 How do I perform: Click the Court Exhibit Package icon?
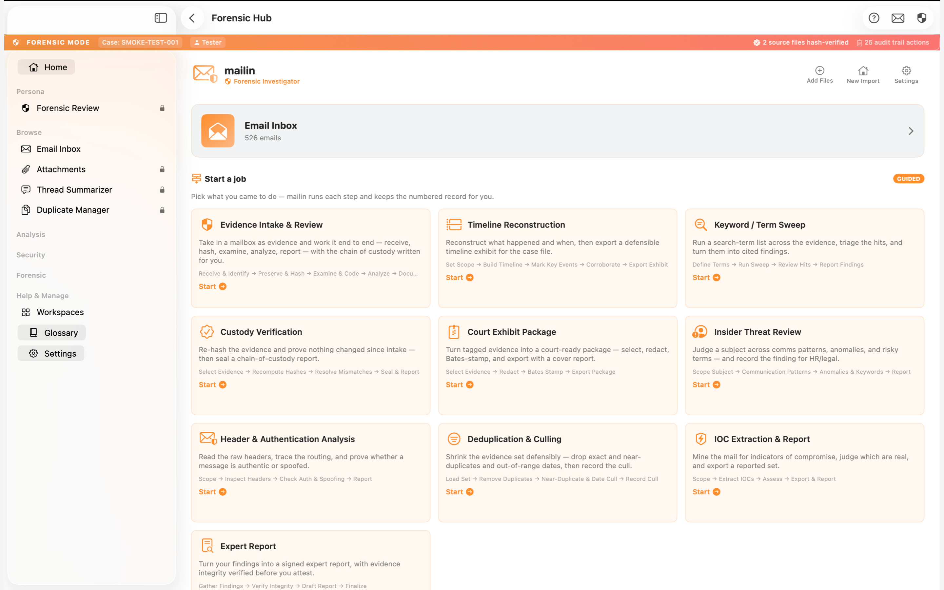tap(454, 332)
